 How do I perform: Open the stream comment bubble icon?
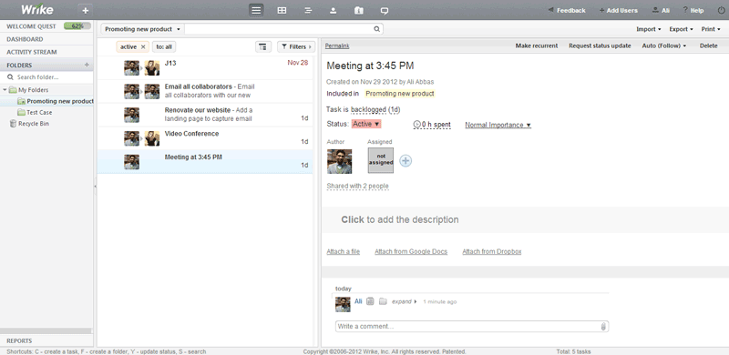384,10
